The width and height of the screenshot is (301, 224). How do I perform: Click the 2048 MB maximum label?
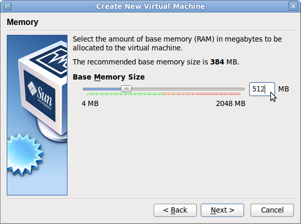[230, 103]
